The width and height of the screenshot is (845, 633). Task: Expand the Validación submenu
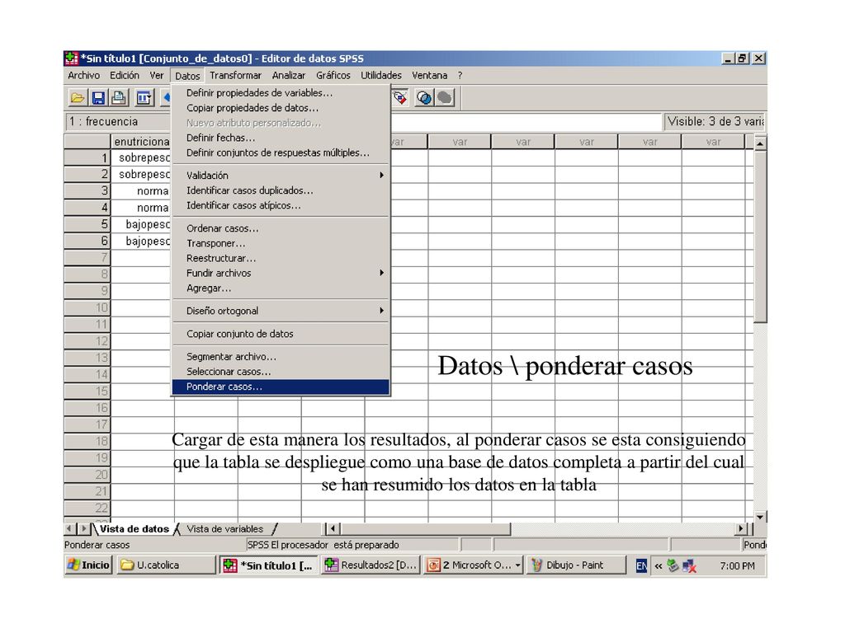tap(281, 176)
